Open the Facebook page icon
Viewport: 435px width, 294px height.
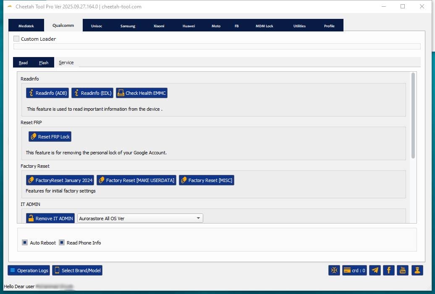click(389, 271)
